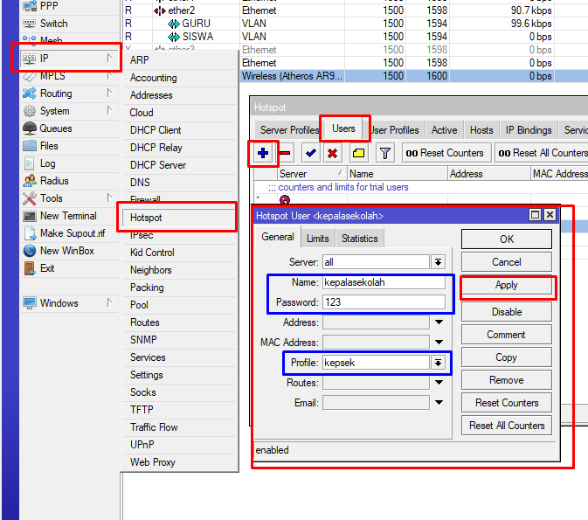Click the Reset Counters toolbar button
The image size is (588, 520).
pos(444,153)
